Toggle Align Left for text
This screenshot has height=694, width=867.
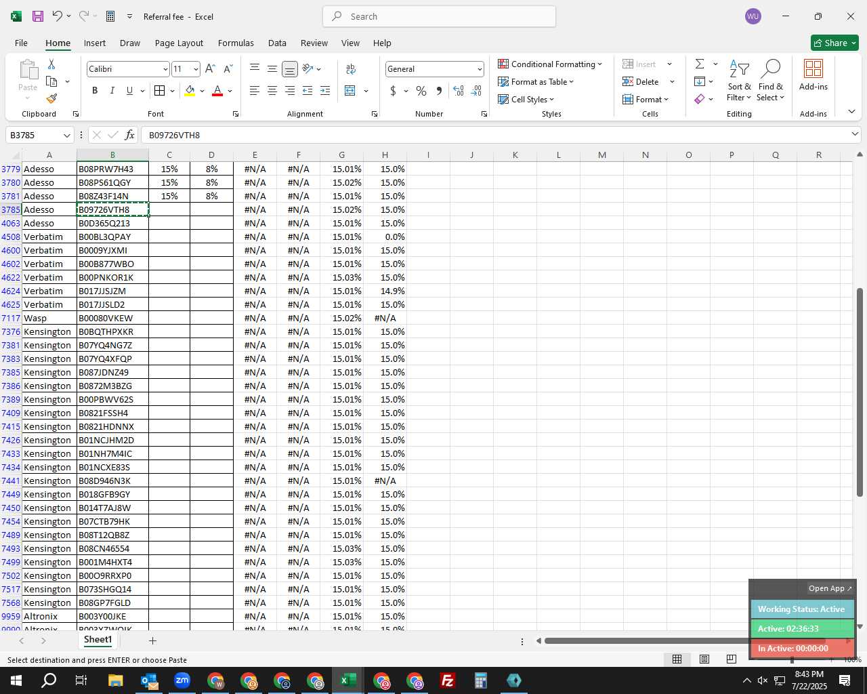(x=255, y=90)
